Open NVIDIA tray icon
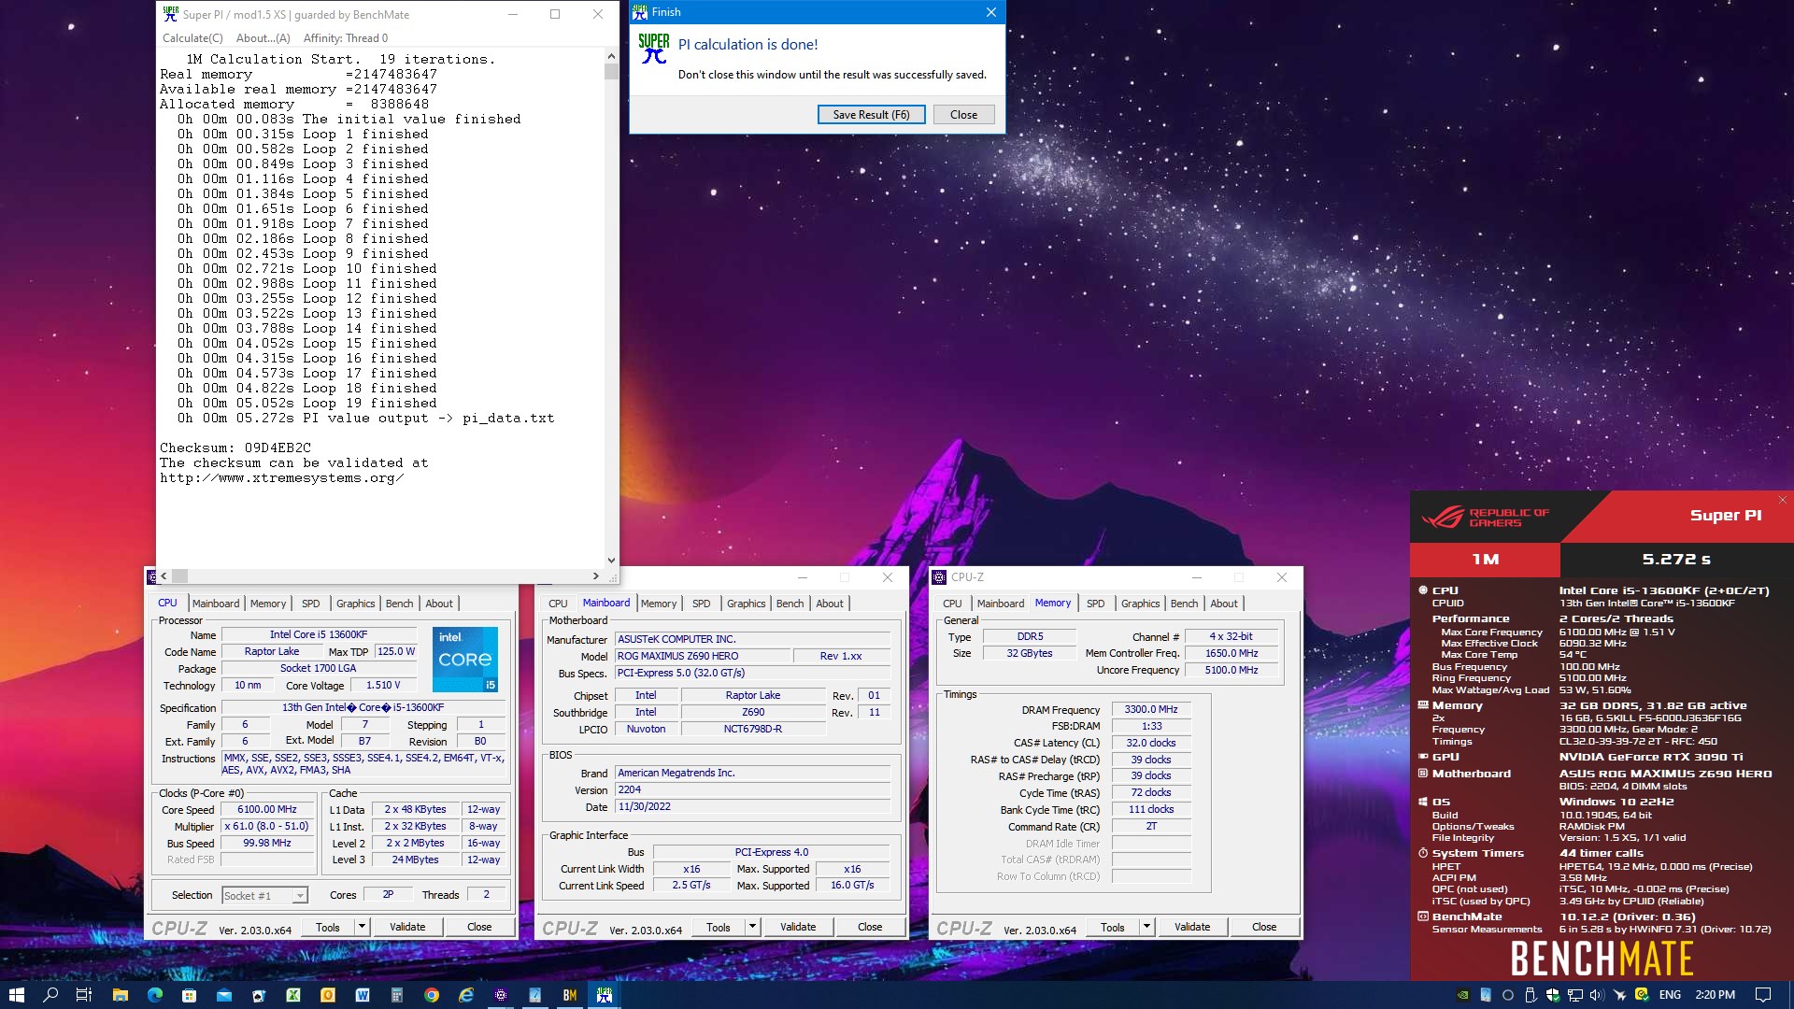1794x1009 pixels. point(1462,995)
